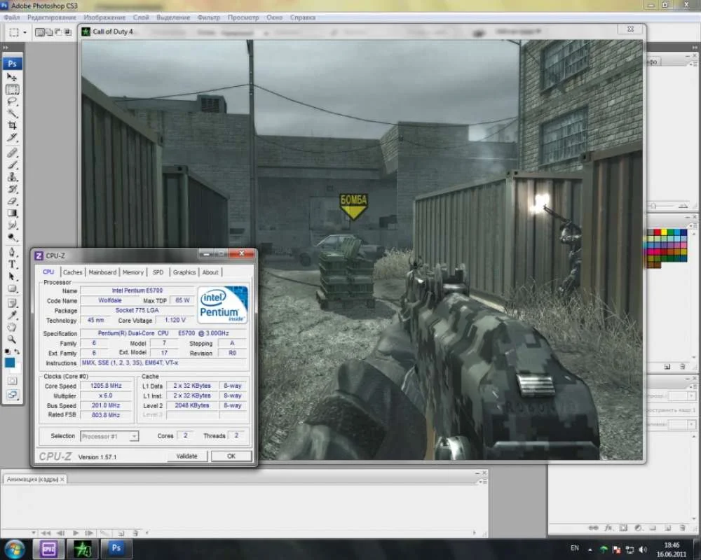
Task: Select the Lasso tool
Action: (12, 101)
